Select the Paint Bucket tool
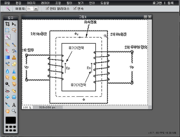This screenshot has width=180, height=137. tap(14, 51)
